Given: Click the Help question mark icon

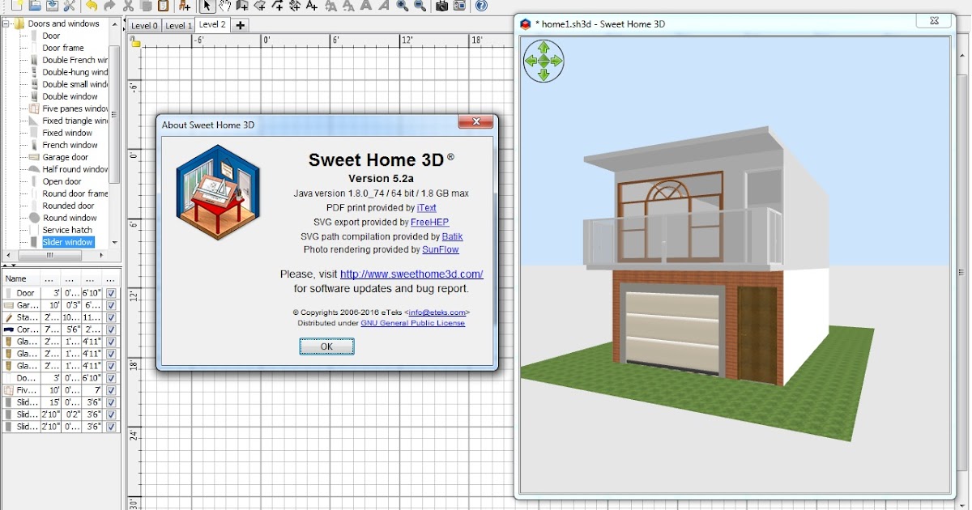Looking at the screenshot, I should pyautogui.click(x=482, y=6).
